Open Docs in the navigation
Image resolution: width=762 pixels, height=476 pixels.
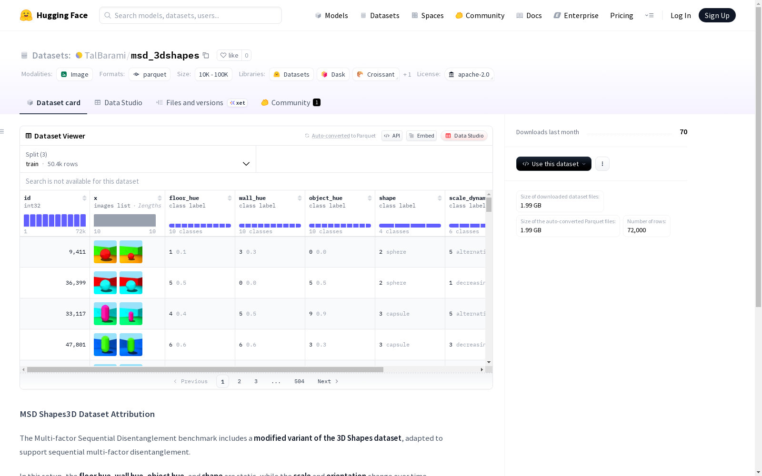pyautogui.click(x=529, y=15)
